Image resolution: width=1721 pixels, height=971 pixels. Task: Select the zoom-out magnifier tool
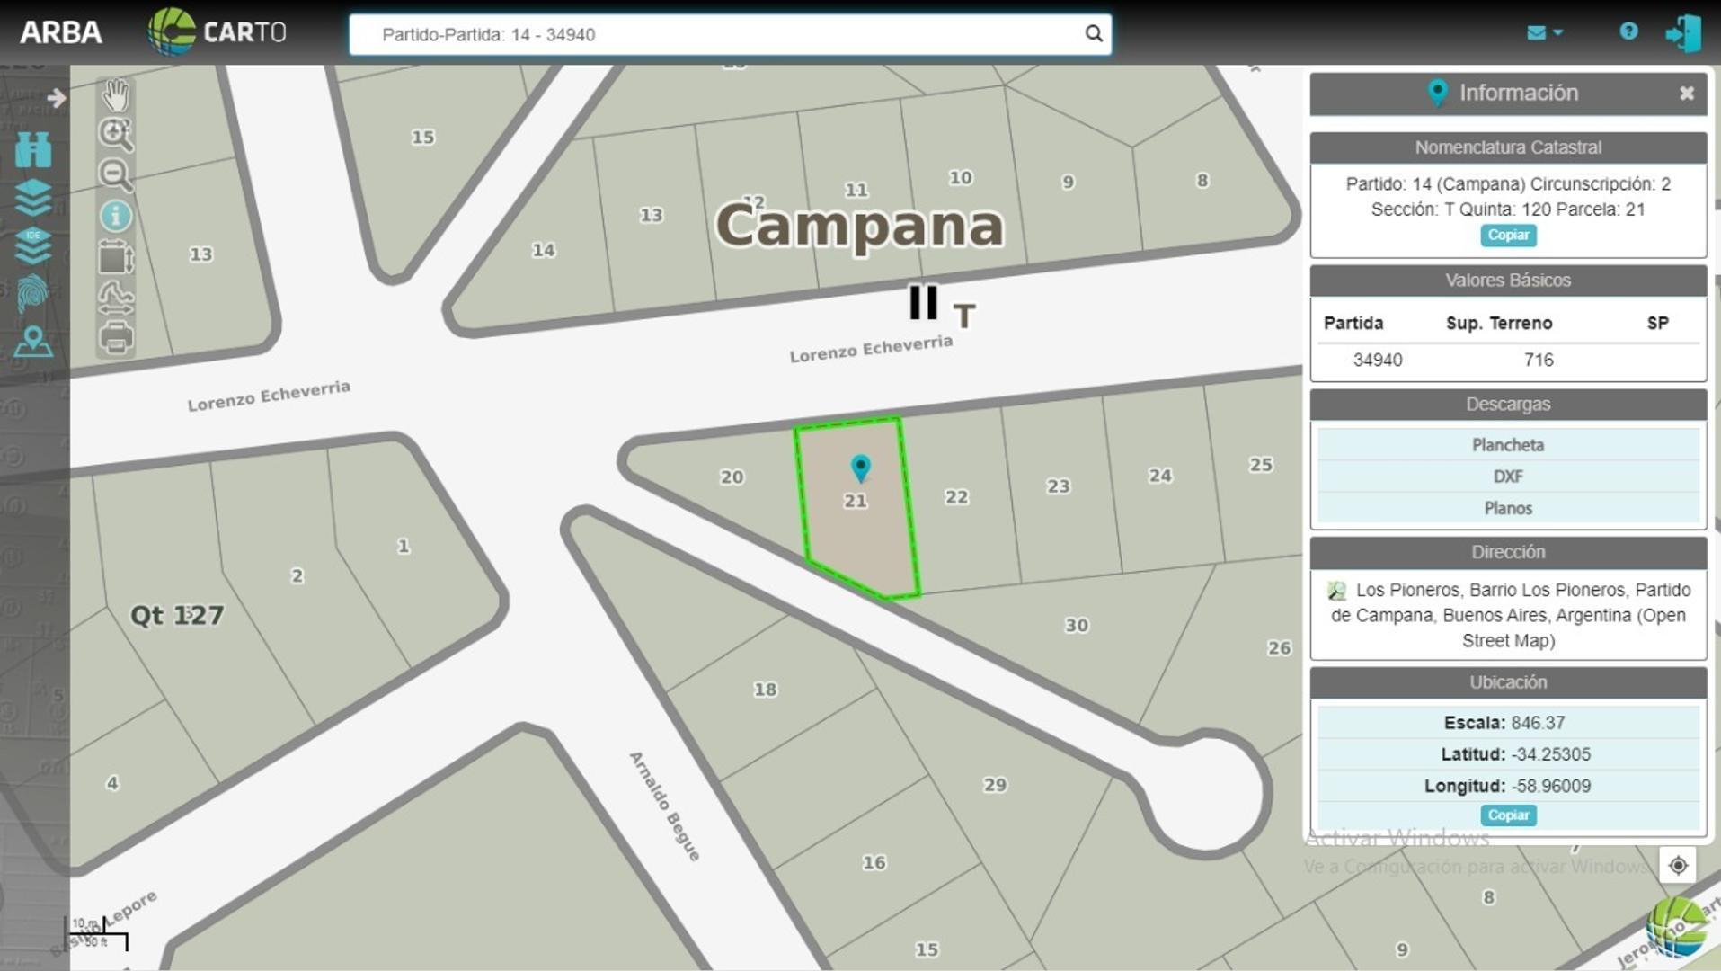[x=115, y=174]
